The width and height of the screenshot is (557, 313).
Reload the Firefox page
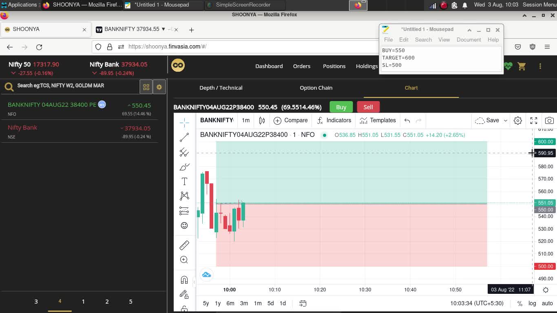pos(39,47)
